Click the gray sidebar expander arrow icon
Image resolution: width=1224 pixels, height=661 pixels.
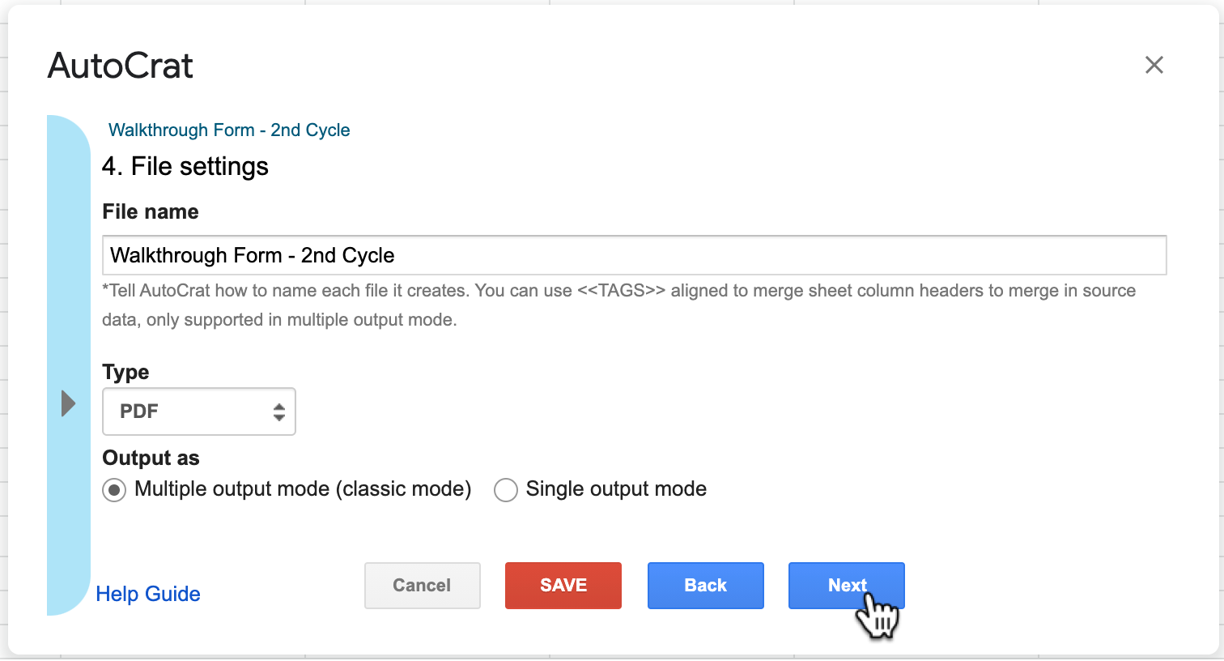(x=68, y=403)
